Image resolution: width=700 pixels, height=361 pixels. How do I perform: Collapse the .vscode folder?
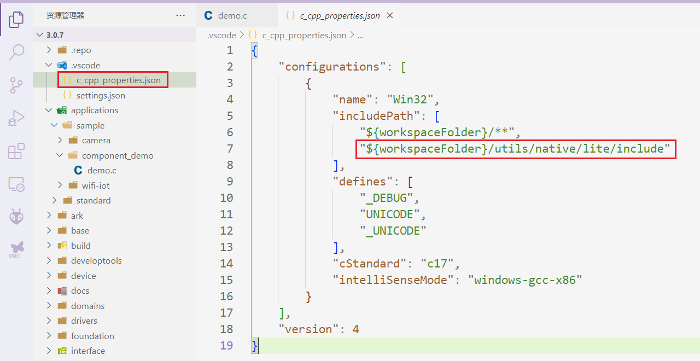tap(85, 65)
